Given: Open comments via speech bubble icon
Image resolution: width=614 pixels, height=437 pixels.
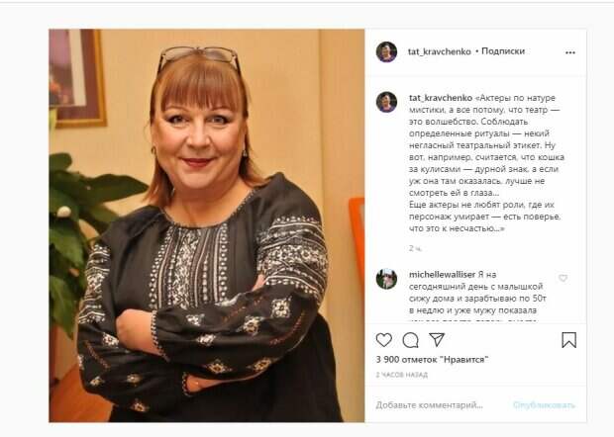Looking at the screenshot, I should tap(410, 340).
